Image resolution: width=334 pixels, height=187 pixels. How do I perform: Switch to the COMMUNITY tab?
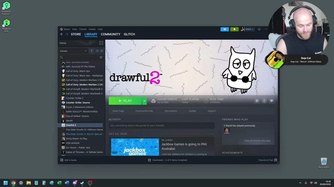click(x=111, y=34)
